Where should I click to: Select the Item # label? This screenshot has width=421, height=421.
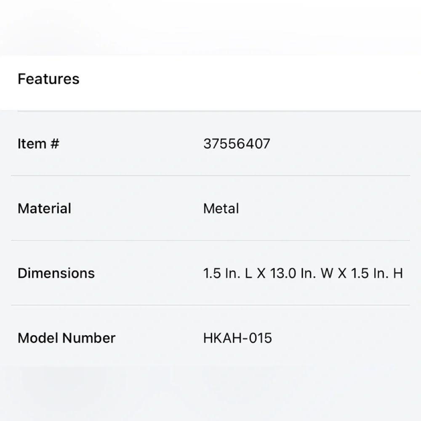(x=38, y=144)
